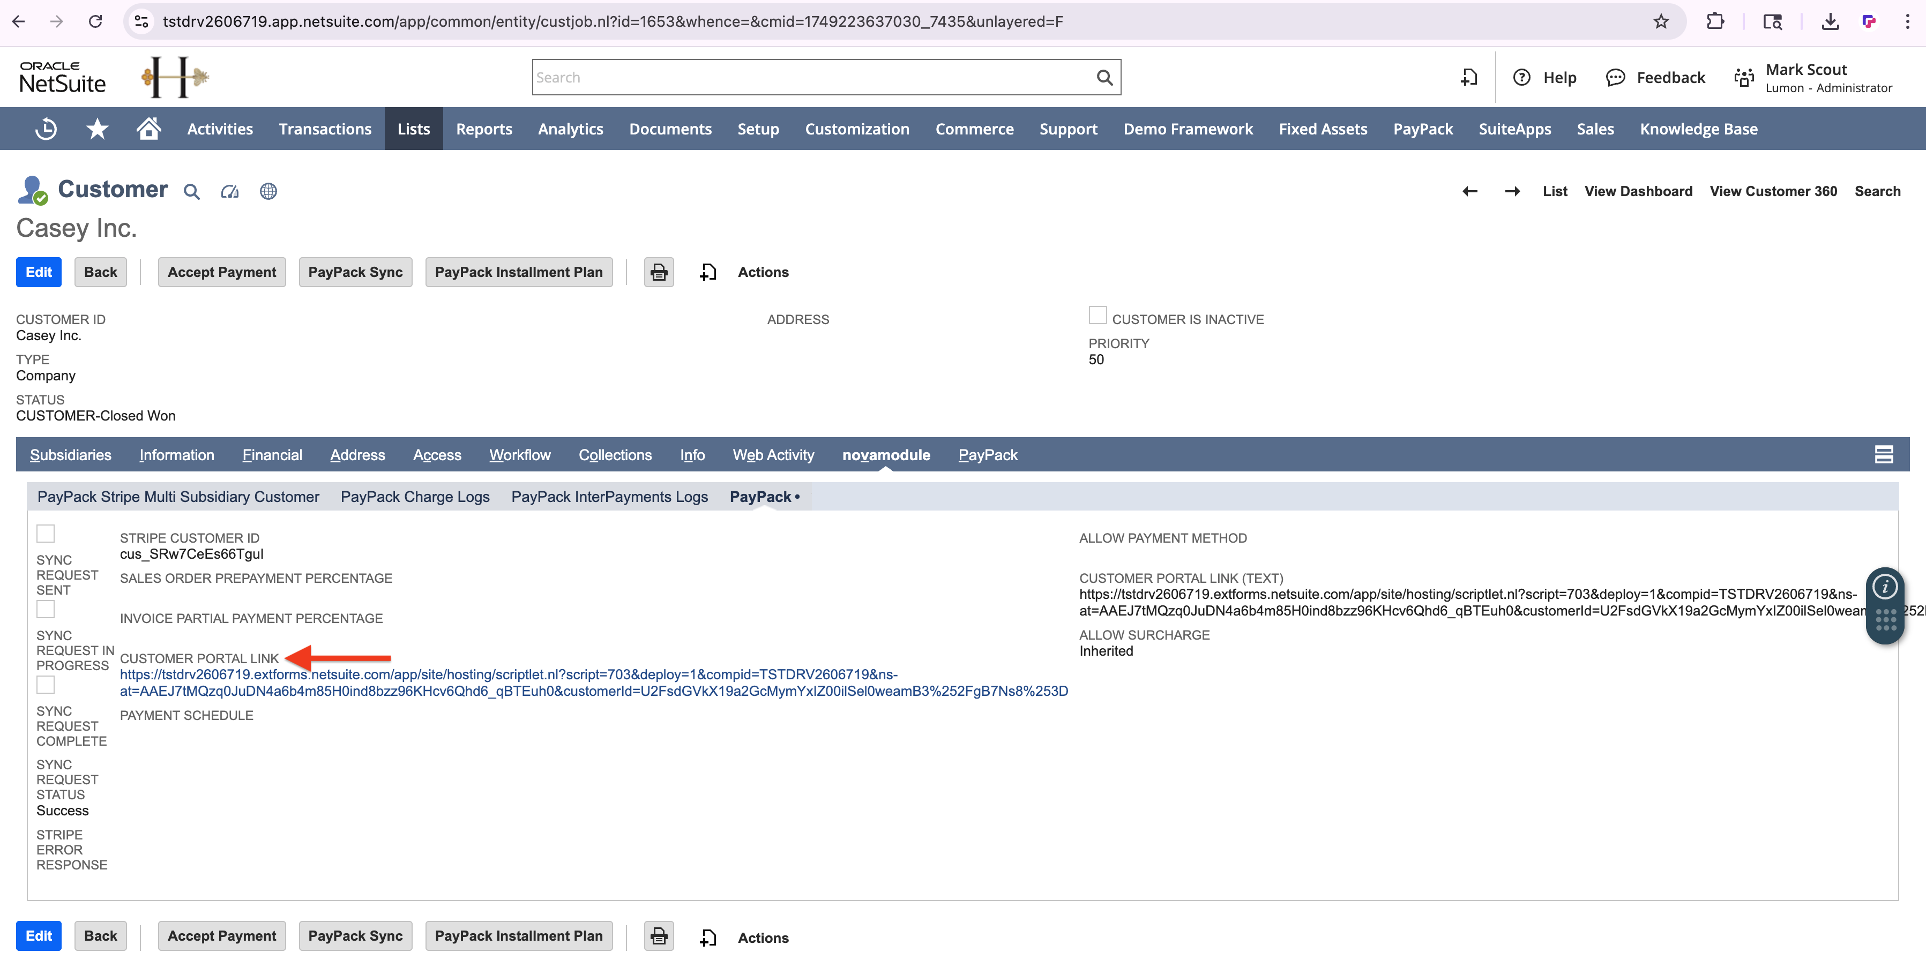The height and width of the screenshot is (975, 1926).
Task: Open the Knowledge Base navigation menu
Action: coord(1699,129)
